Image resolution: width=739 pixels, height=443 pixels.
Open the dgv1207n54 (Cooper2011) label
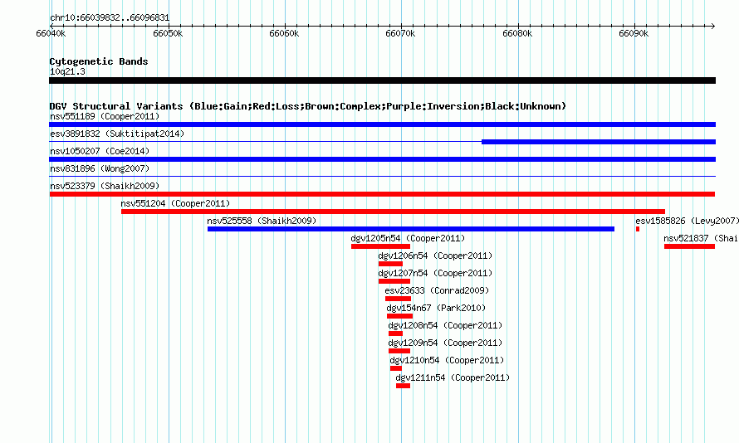click(435, 273)
